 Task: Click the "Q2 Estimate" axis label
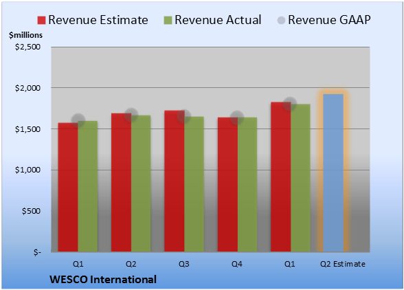[x=343, y=264]
